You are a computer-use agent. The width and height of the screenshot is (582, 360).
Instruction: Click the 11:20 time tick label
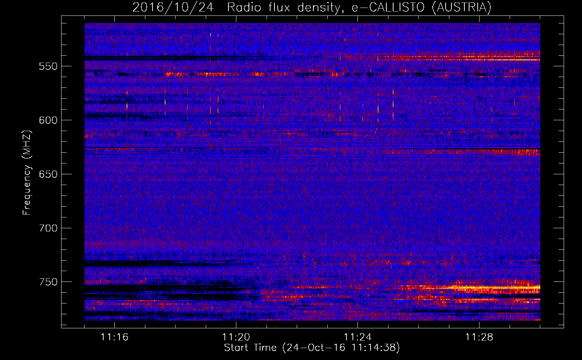(x=236, y=337)
